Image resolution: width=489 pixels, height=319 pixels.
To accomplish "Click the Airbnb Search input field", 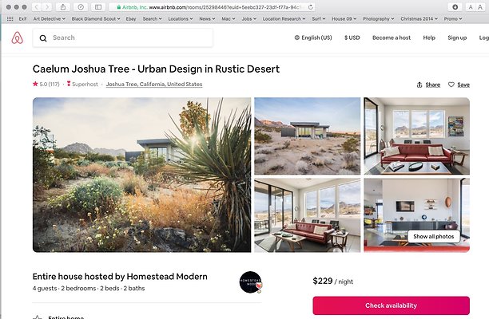I will 123,37.
